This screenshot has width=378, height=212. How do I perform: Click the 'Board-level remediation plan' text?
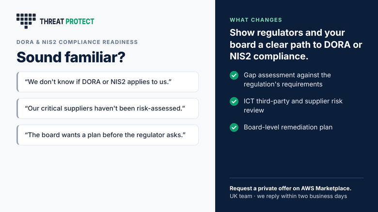point(288,127)
